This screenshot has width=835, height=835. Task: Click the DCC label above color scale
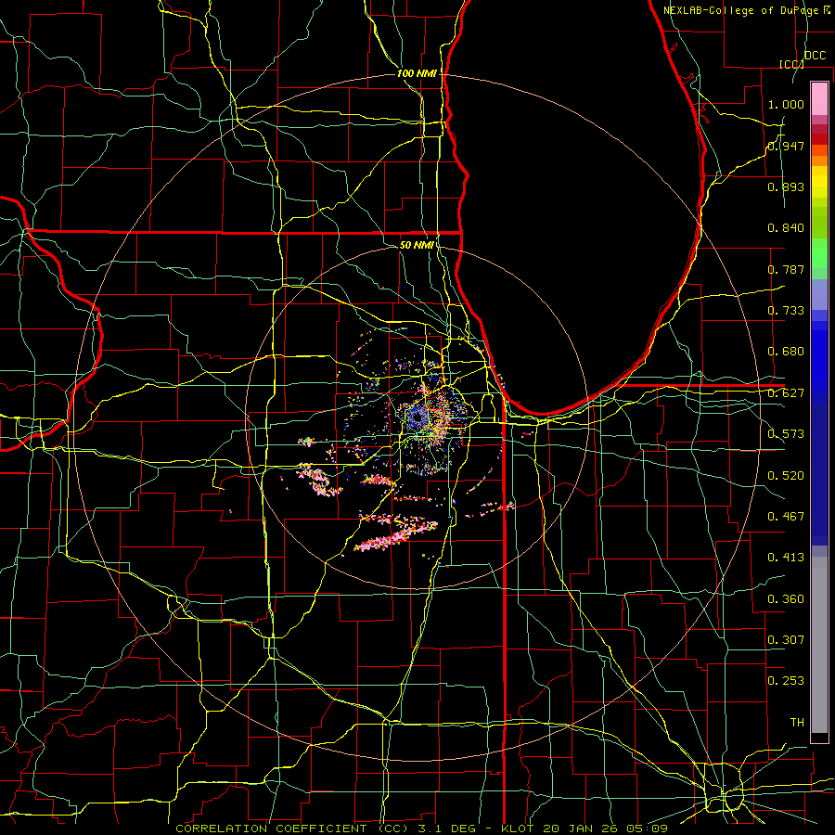(815, 56)
